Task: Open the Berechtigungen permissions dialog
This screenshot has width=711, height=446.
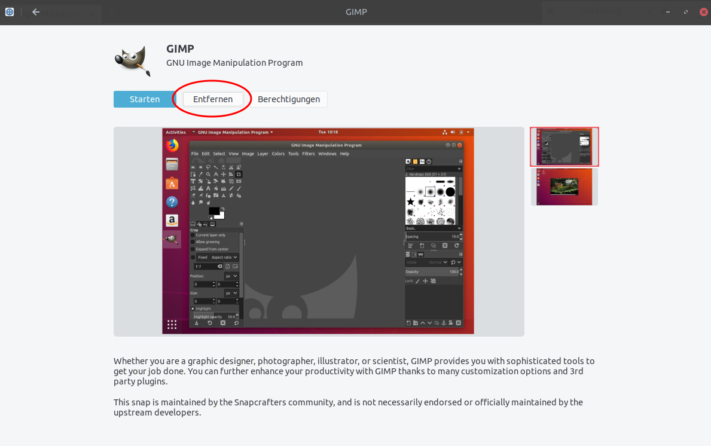Action: coord(289,99)
